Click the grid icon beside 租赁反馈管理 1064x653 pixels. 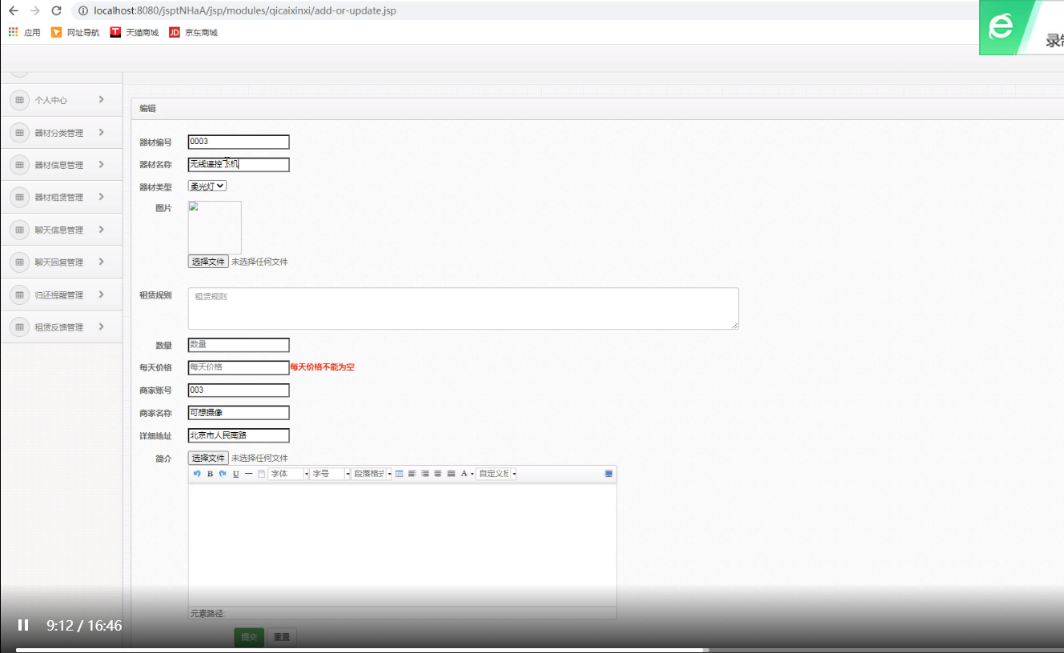click(x=19, y=326)
